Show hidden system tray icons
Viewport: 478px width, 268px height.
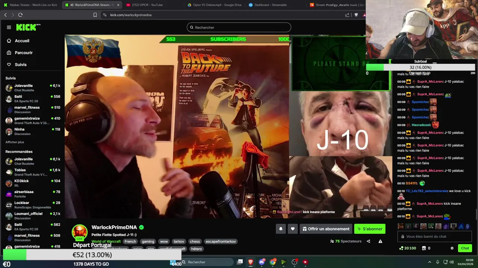[x=429, y=262]
